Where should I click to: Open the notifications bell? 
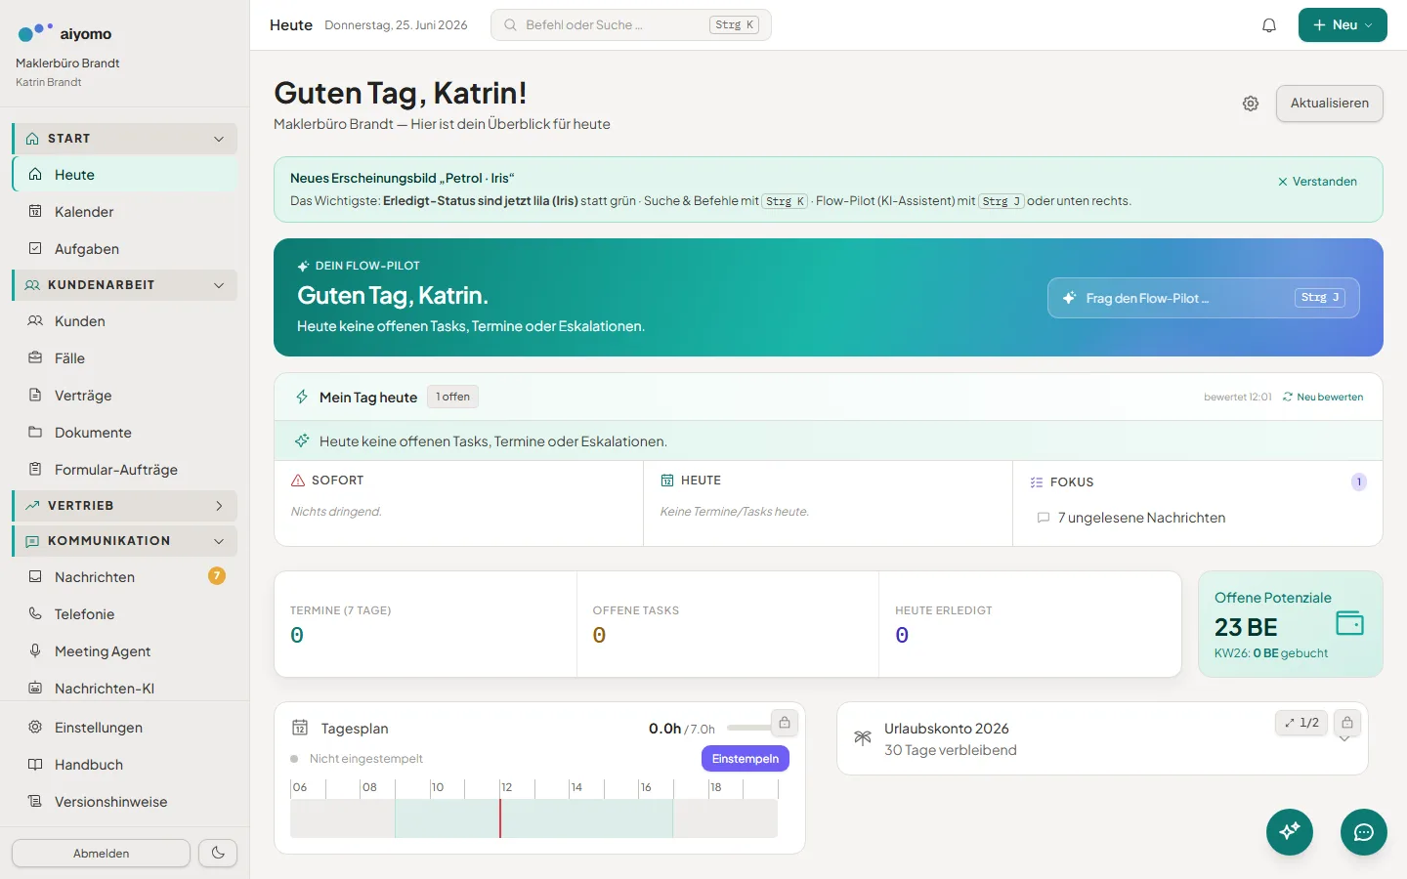click(x=1269, y=25)
